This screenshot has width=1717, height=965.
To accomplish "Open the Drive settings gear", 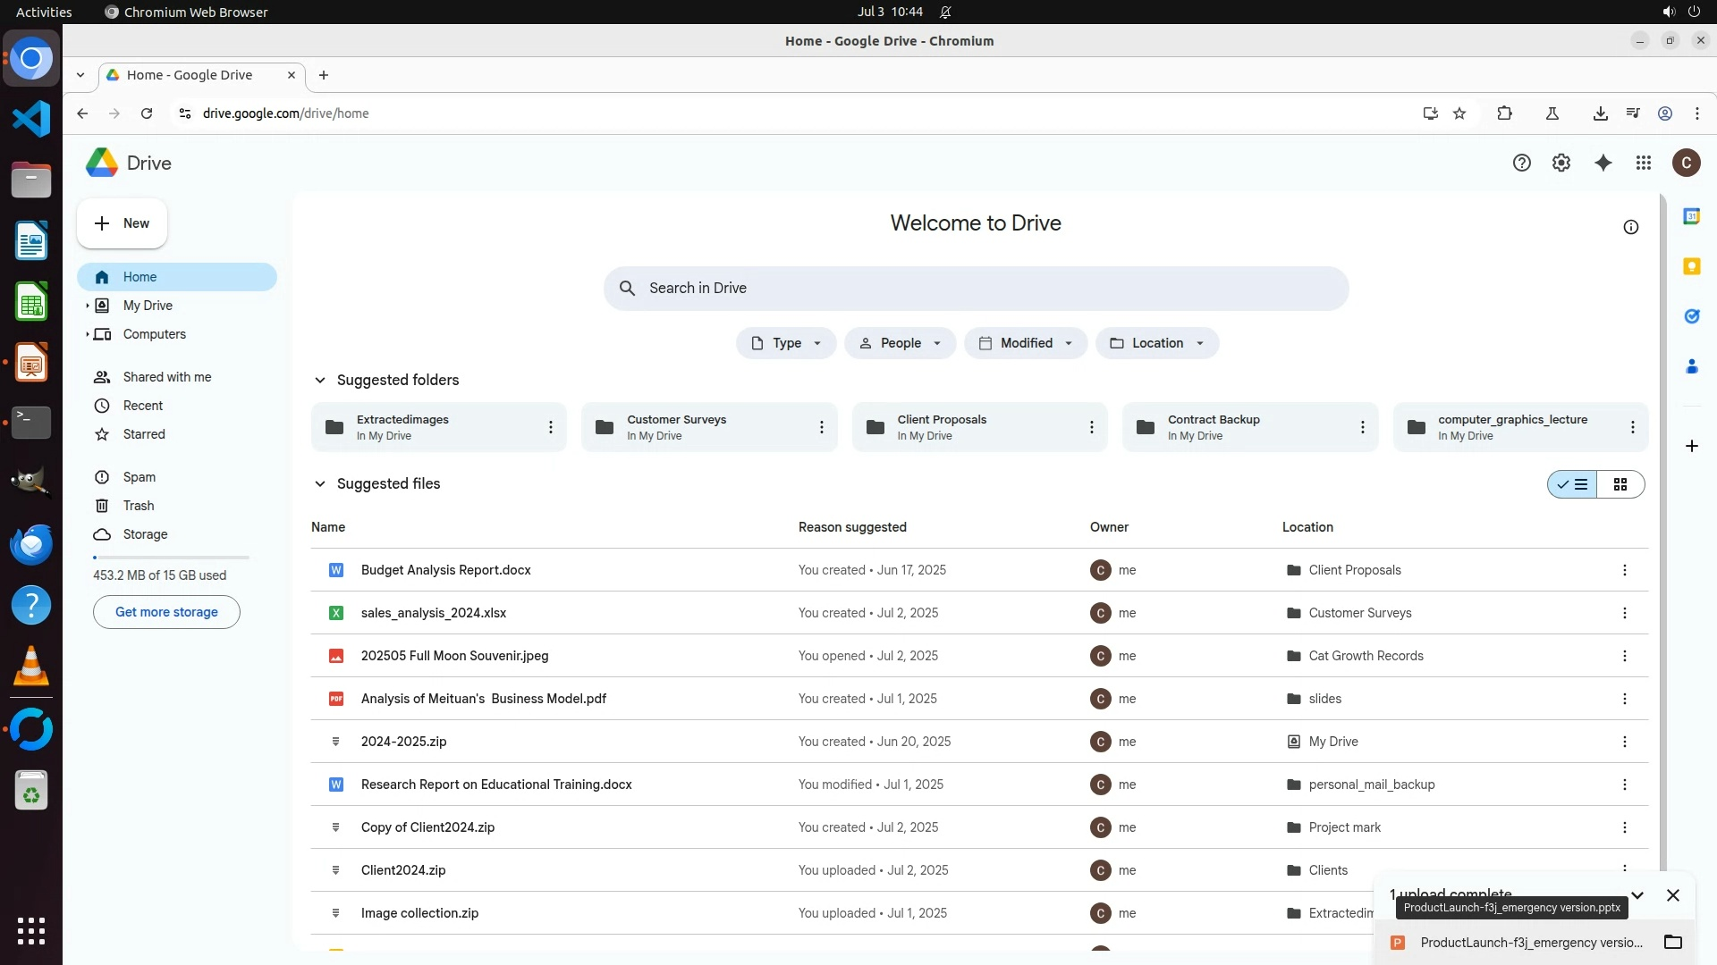I will tap(1561, 163).
